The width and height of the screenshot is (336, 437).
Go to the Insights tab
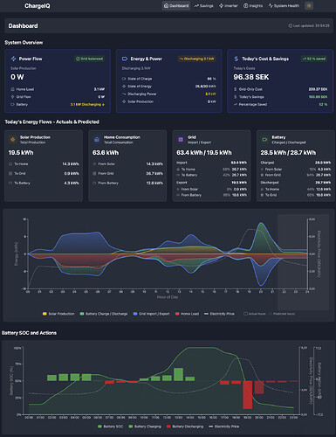[x=253, y=5]
